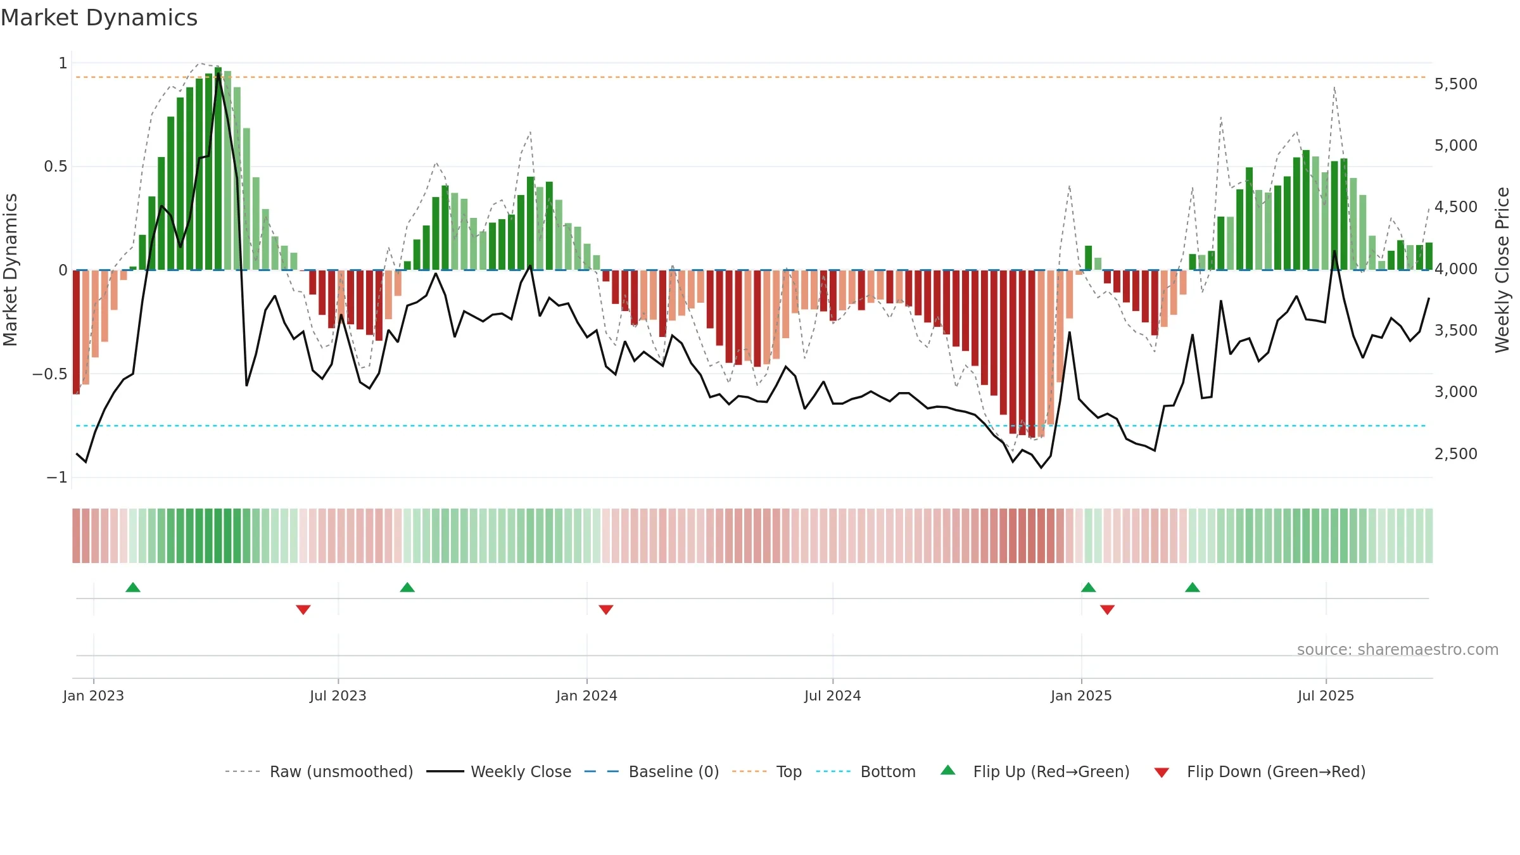Viewport: 1520px width, 855px height.
Task: Click the Jul 2024 axis label
Action: point(833,695)
